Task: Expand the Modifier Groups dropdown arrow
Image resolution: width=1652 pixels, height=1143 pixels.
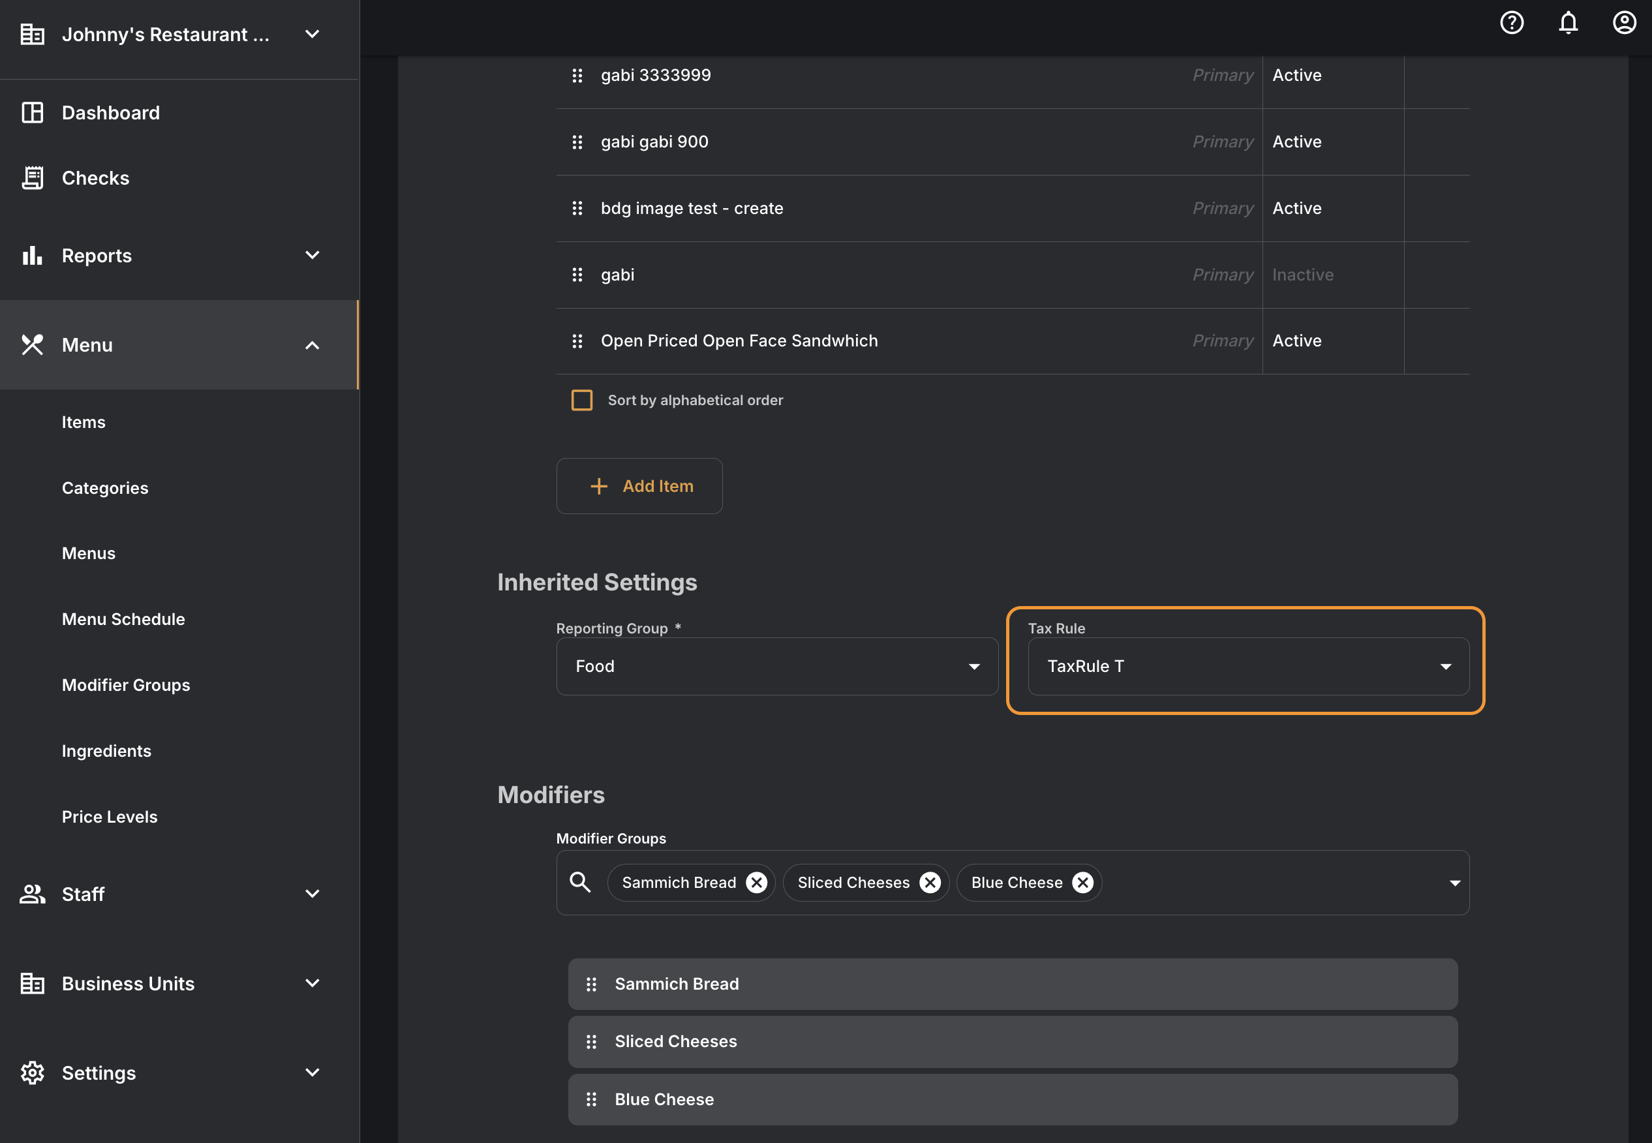Action: pos(1454,882)
